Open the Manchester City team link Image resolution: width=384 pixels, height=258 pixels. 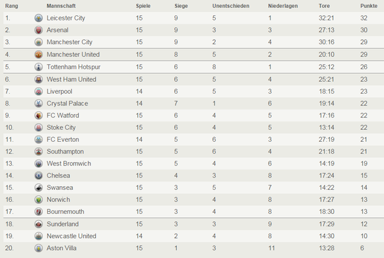coord(69,42)
